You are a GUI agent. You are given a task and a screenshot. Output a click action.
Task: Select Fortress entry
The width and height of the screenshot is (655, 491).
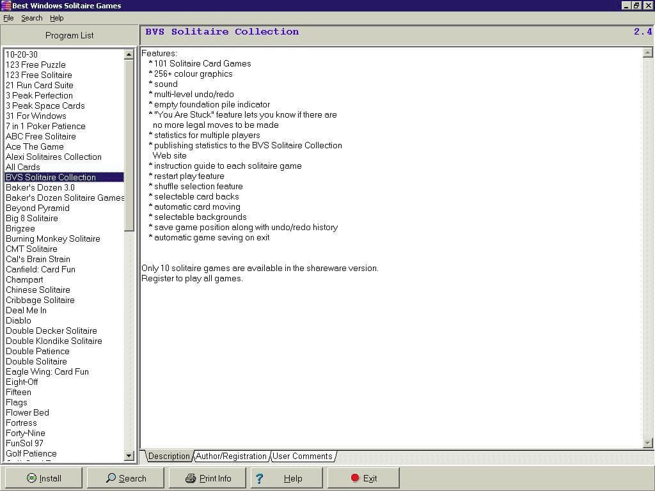pyautogui.click(x=64, y=423)
